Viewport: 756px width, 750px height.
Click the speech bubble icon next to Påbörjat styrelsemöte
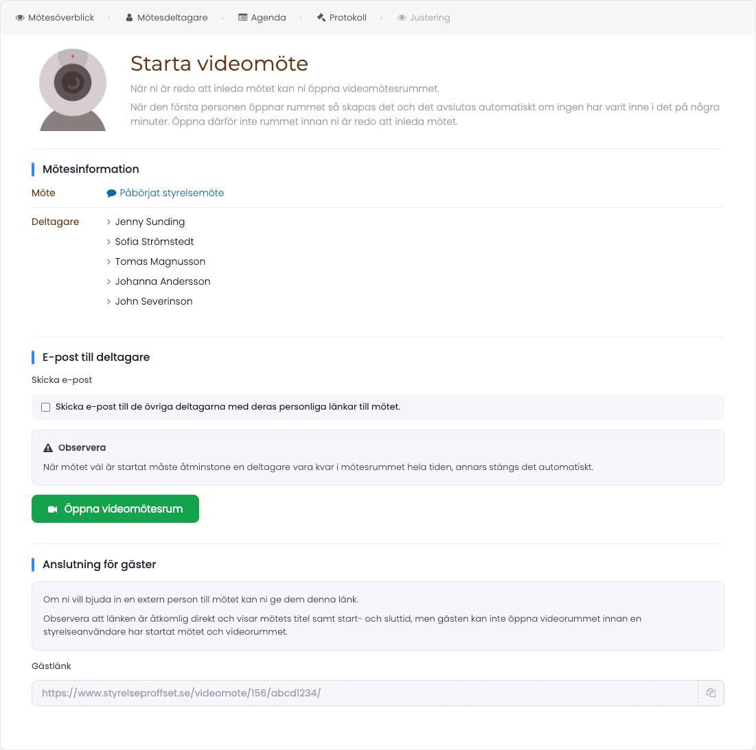(111, 193)
